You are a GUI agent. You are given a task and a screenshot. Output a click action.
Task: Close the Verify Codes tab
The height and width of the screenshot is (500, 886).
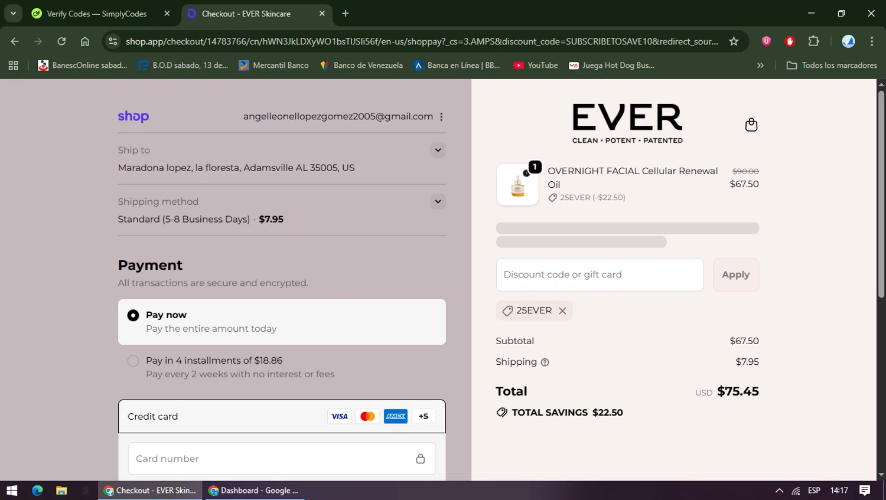pyautogui.click(x=167, y=14)
